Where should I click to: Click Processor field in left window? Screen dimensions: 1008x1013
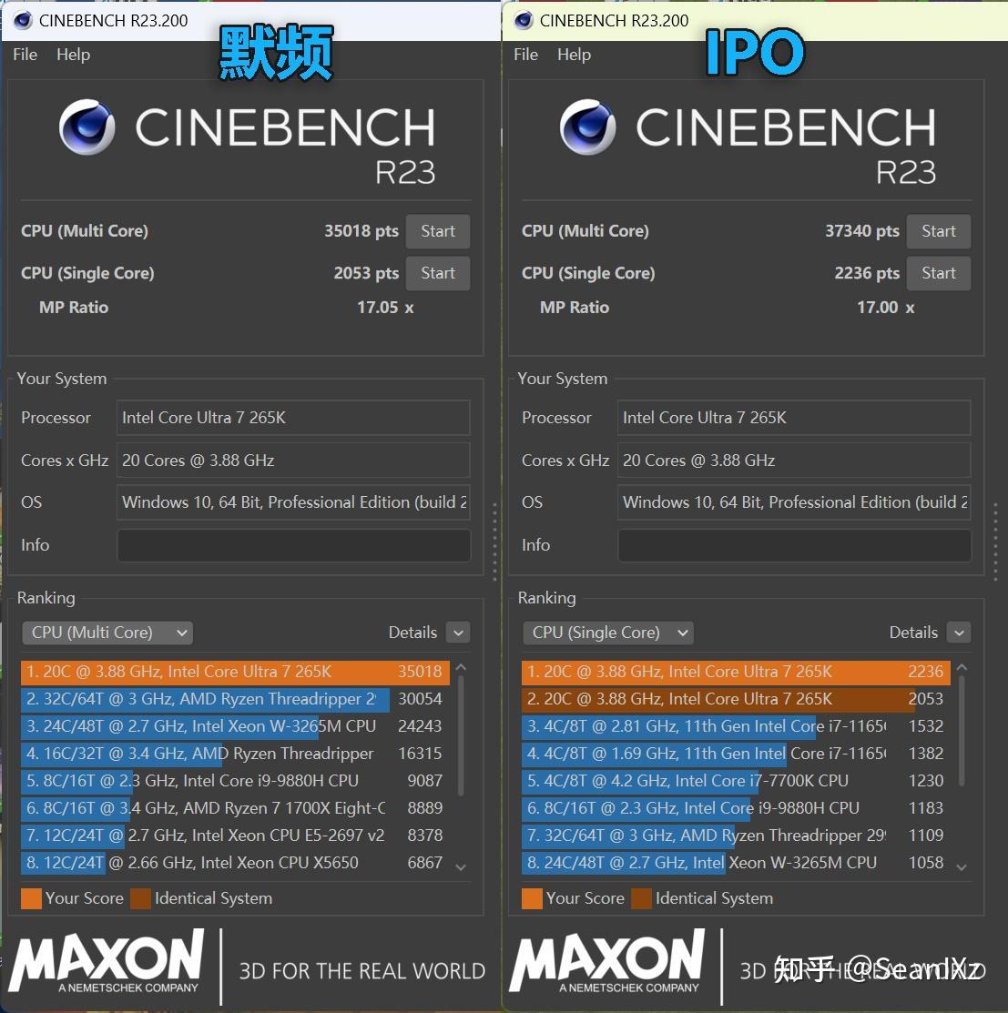tap(293, 418)
